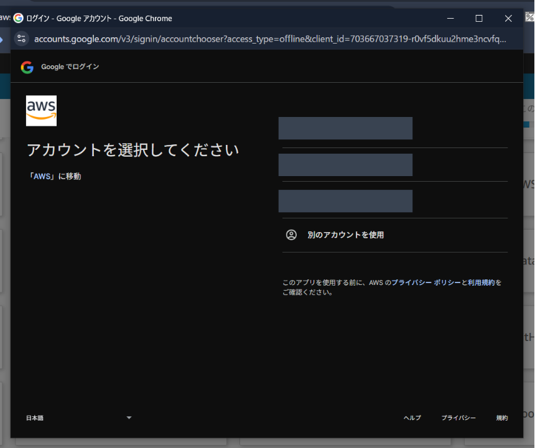Maximize the Google login window
The width and height of the screenshot is (535, 448).
tap(479, 18)
